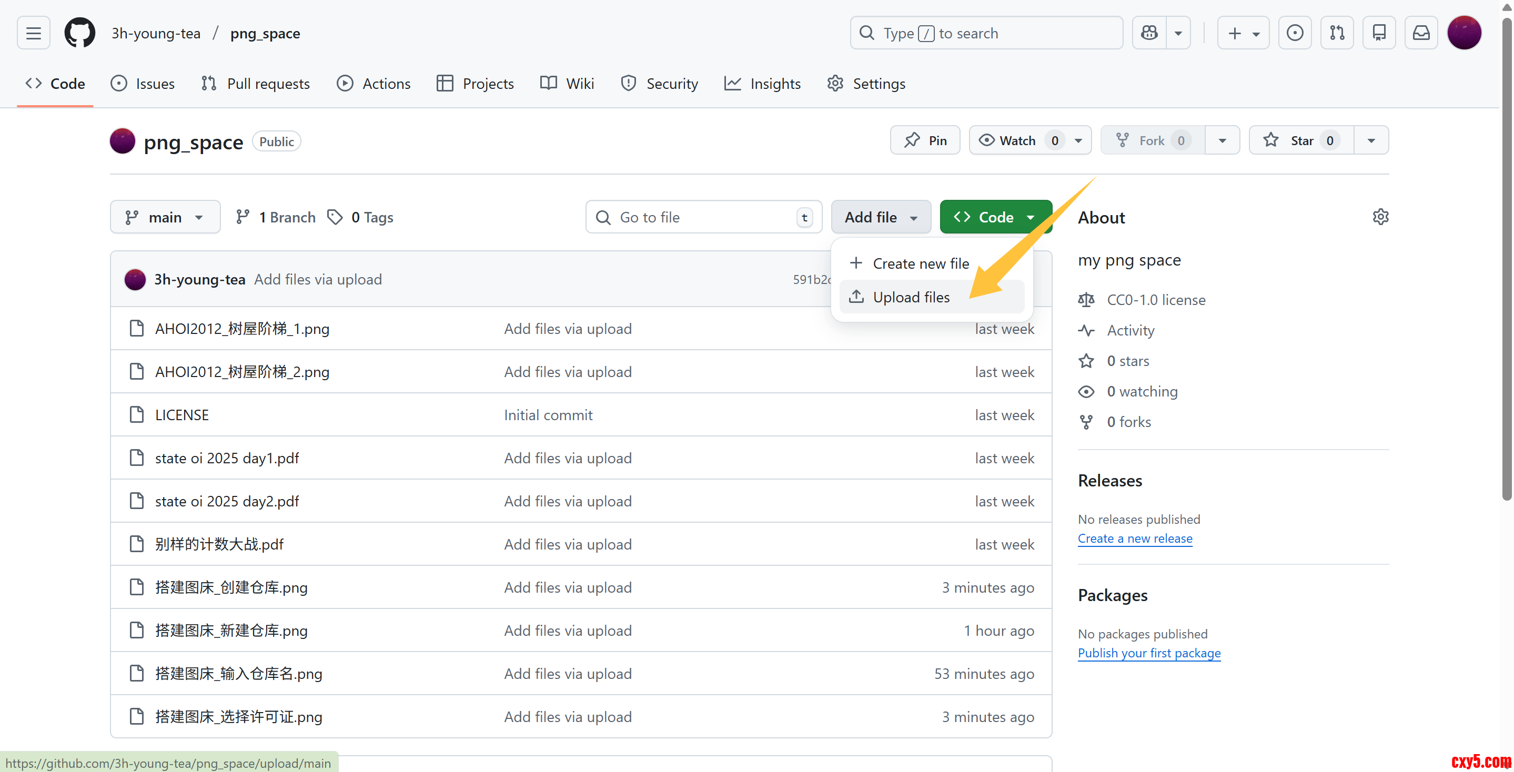Select Upload files menu option
Screen dimensions: 1514x772
(911, 297)
